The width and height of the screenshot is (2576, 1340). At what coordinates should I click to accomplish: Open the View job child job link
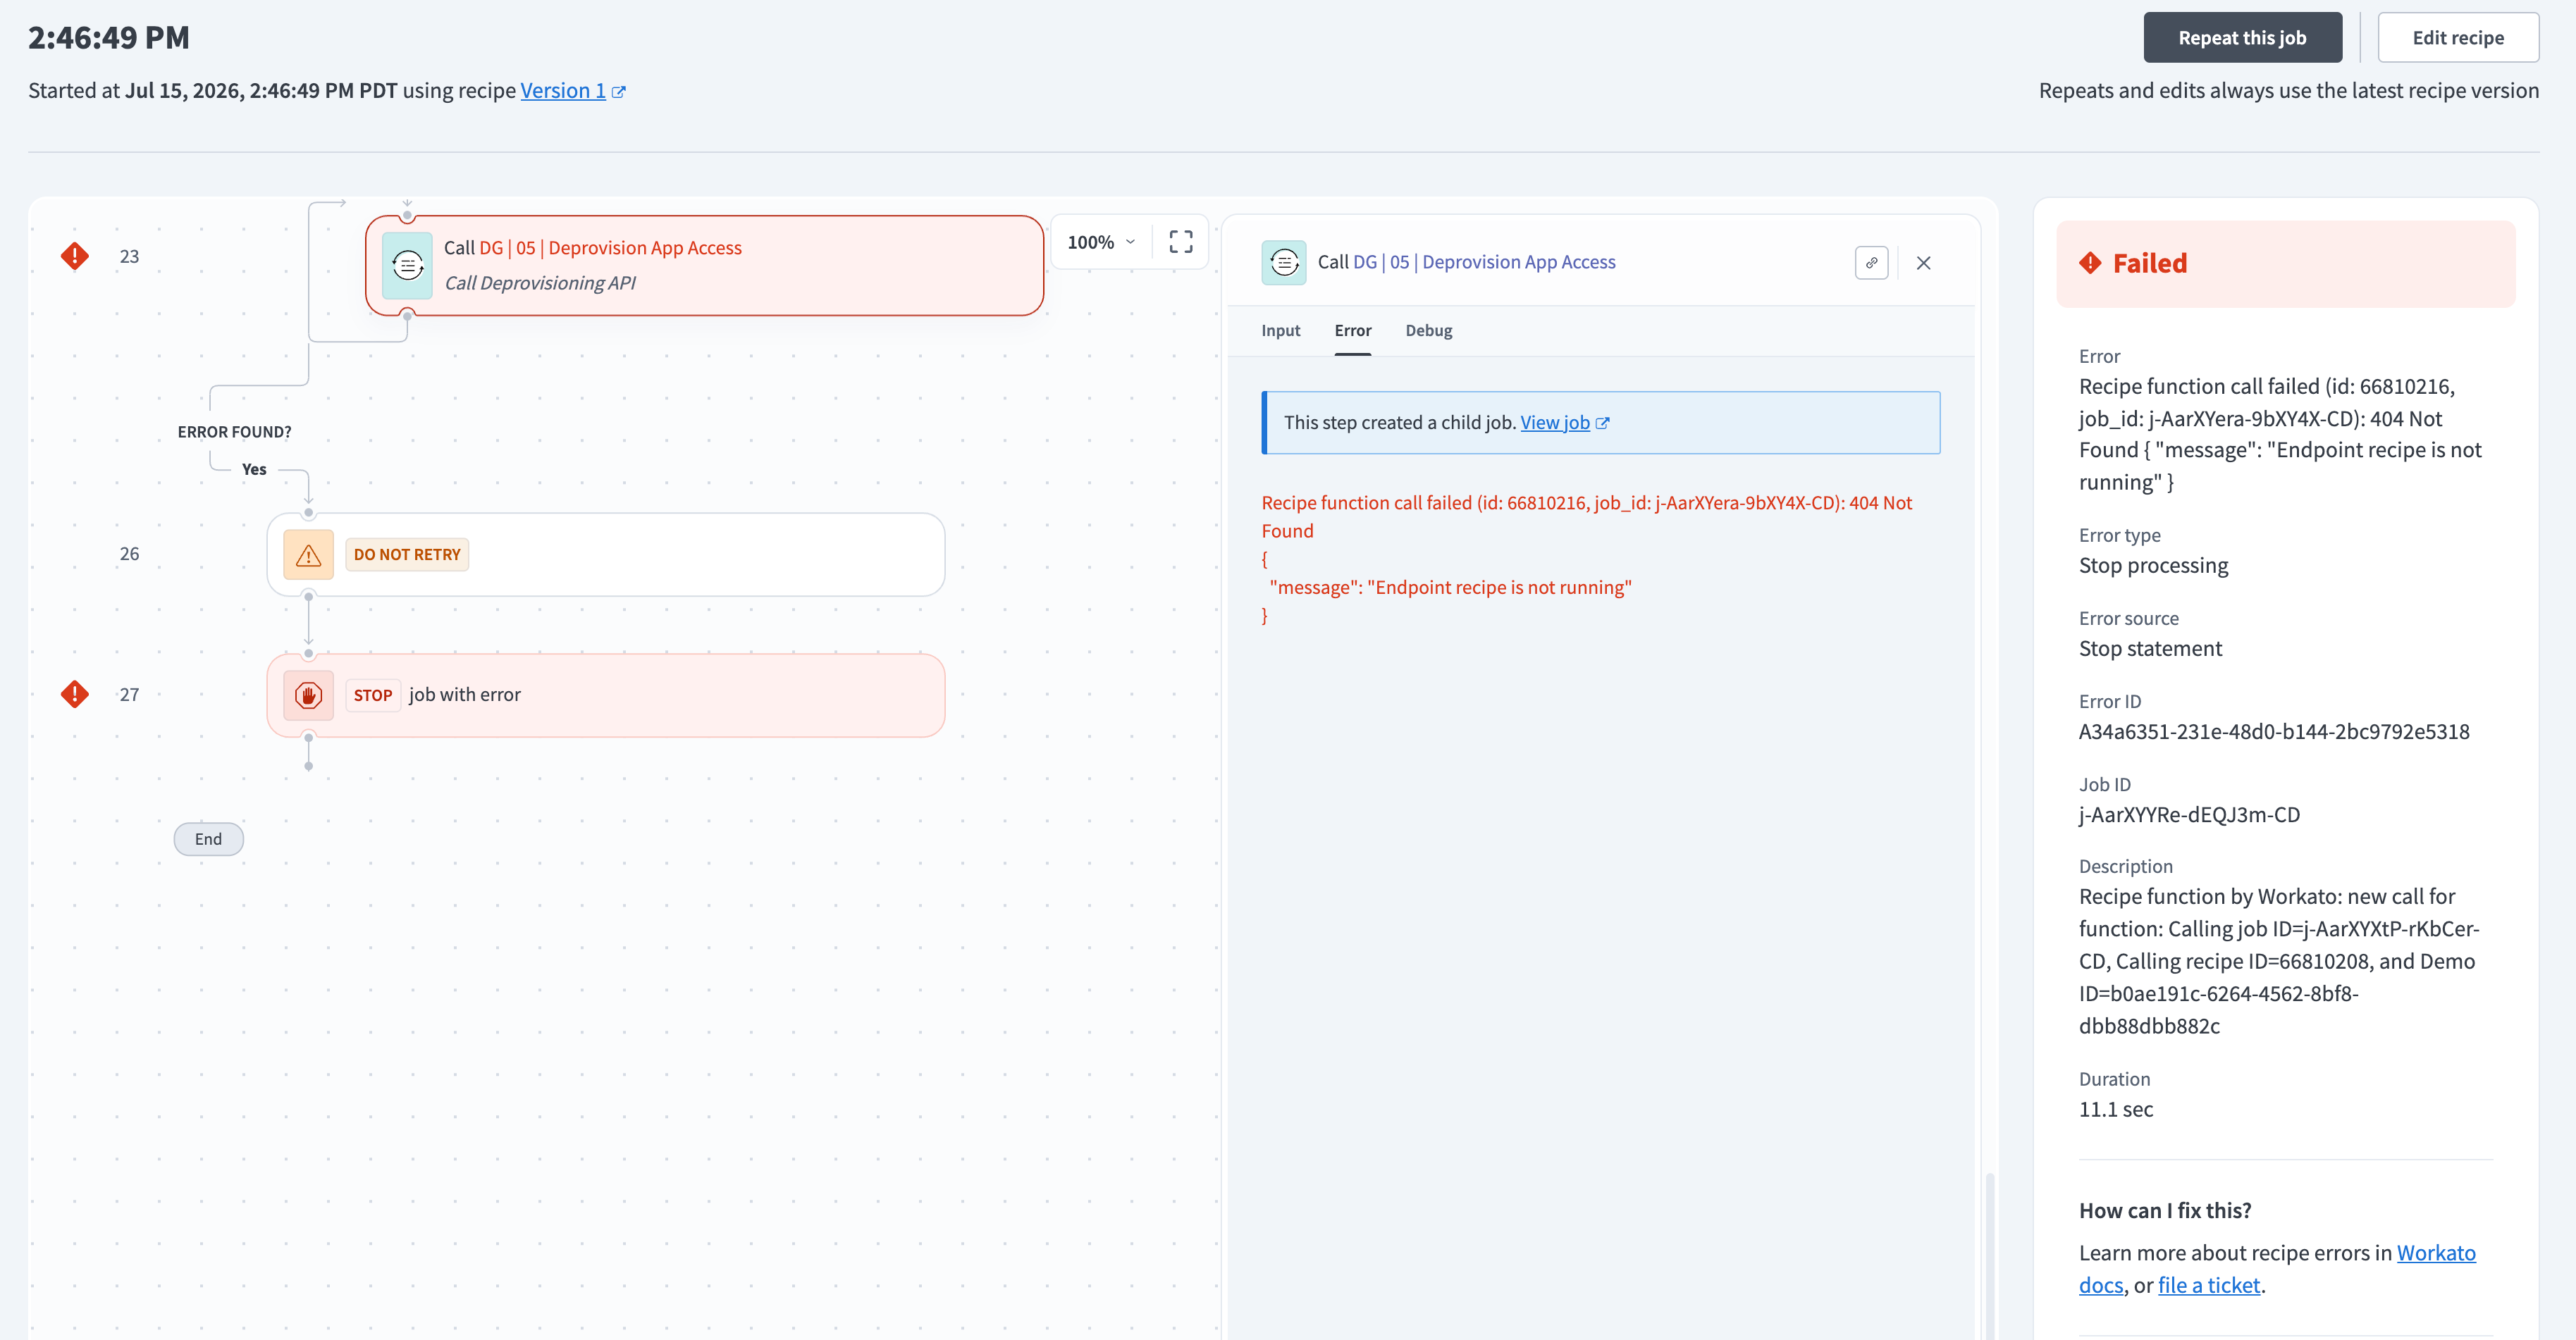coord(1554,423)
